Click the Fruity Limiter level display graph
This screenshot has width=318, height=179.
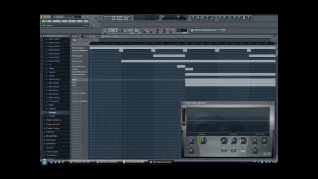[x=228, y=120]
